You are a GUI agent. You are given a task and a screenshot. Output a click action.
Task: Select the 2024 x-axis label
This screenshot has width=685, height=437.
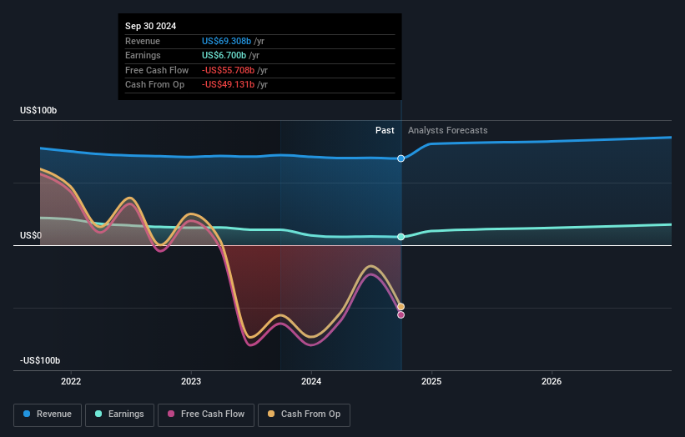pos(311,381)
